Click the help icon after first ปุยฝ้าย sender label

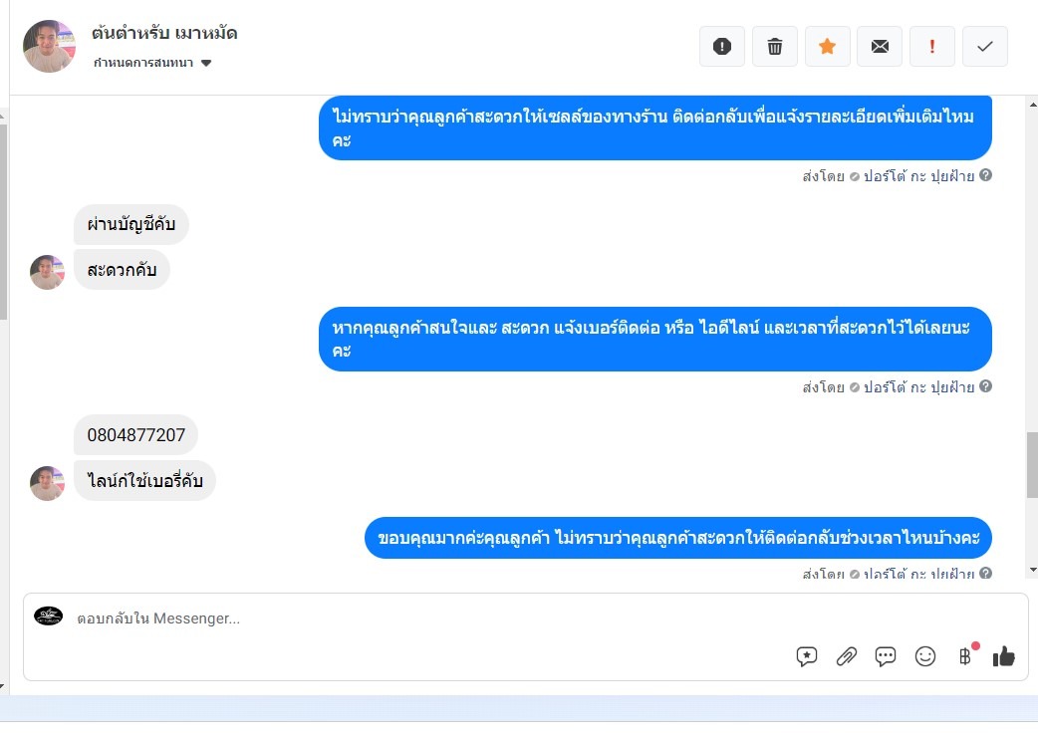(x=986, y=175)
